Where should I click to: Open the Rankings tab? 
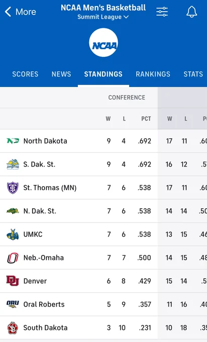[153, 74]
